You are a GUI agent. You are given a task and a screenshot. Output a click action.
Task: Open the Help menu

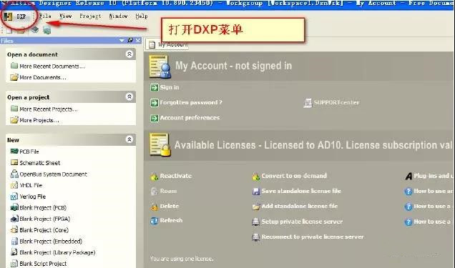(142, 16)
